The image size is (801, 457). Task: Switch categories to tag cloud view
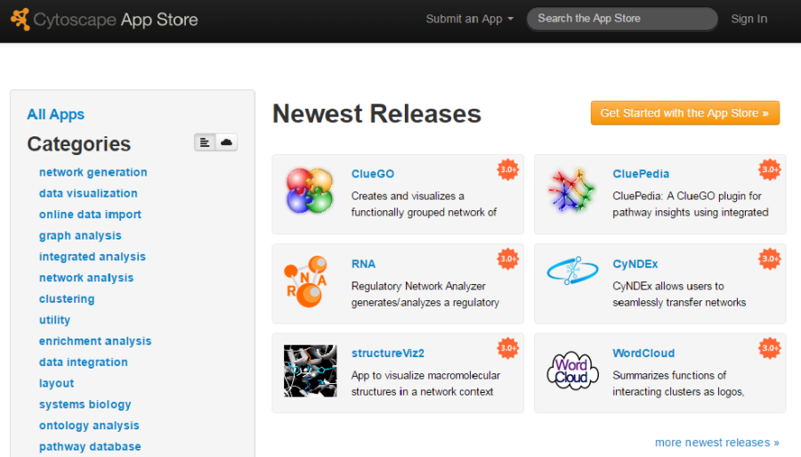click(x=226, y=143)
